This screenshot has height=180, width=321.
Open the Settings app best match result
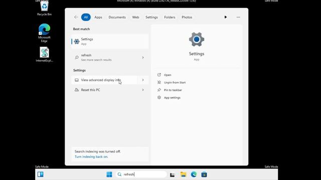coord(110,41)
